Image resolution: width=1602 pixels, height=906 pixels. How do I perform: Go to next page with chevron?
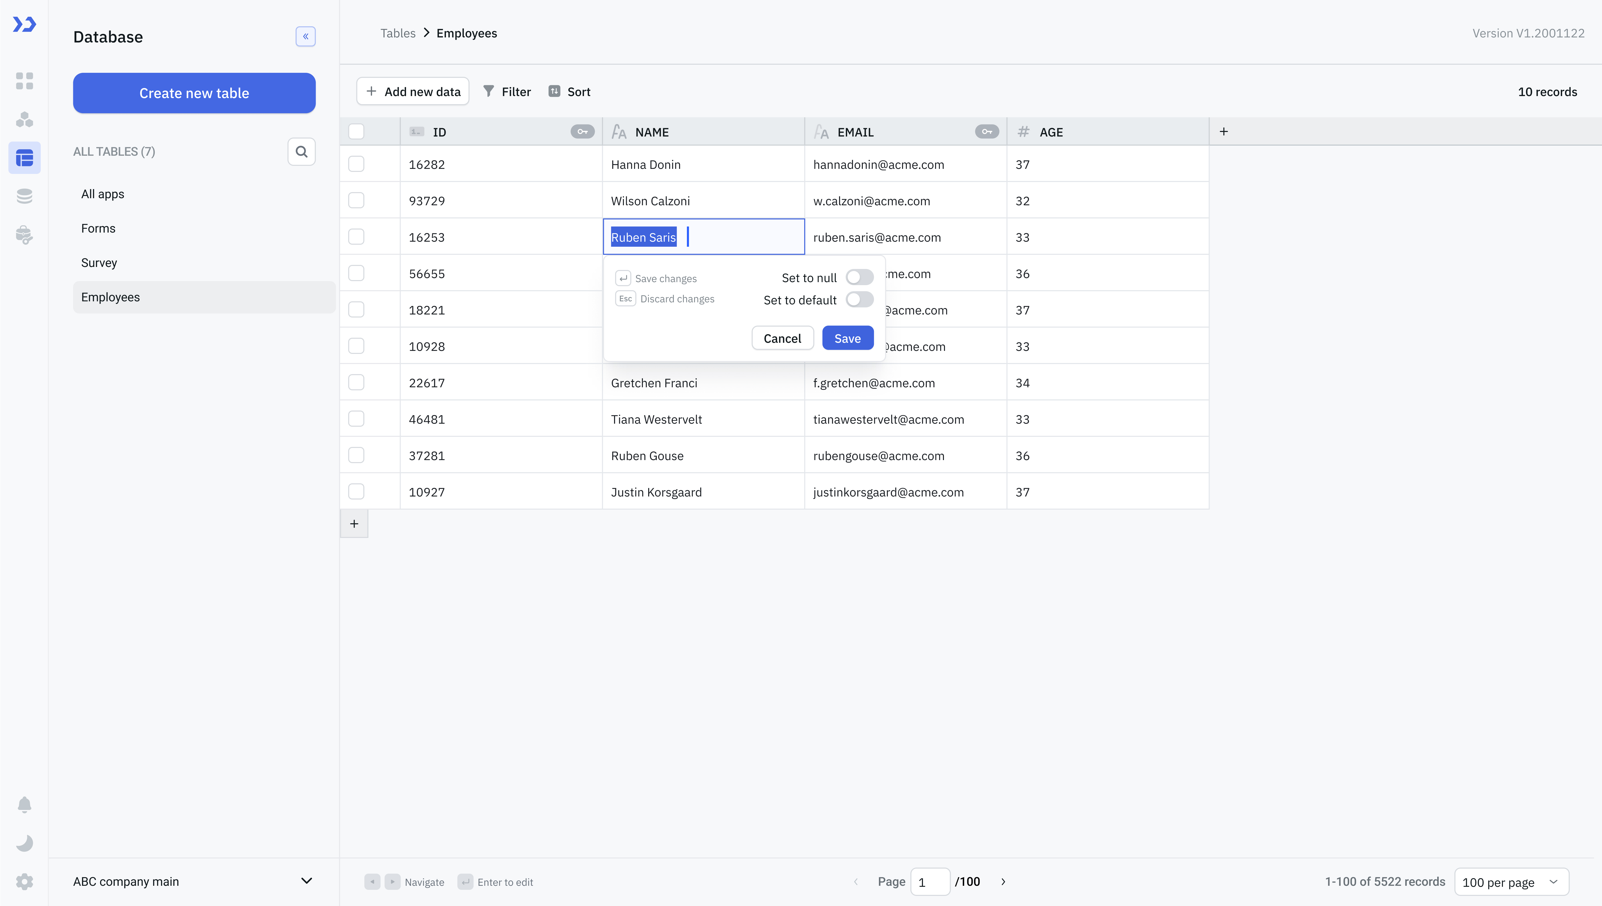(x=1003, y=882)
